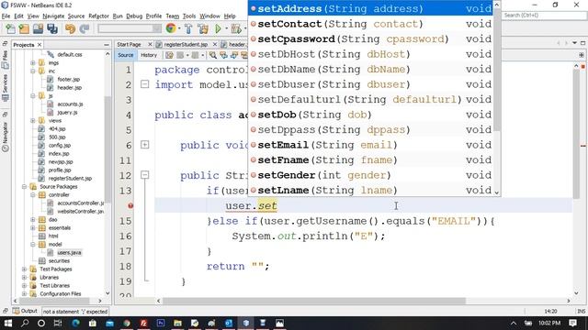Open the Output window button
This screenshot has width=588, height=330.
[25, 311]
